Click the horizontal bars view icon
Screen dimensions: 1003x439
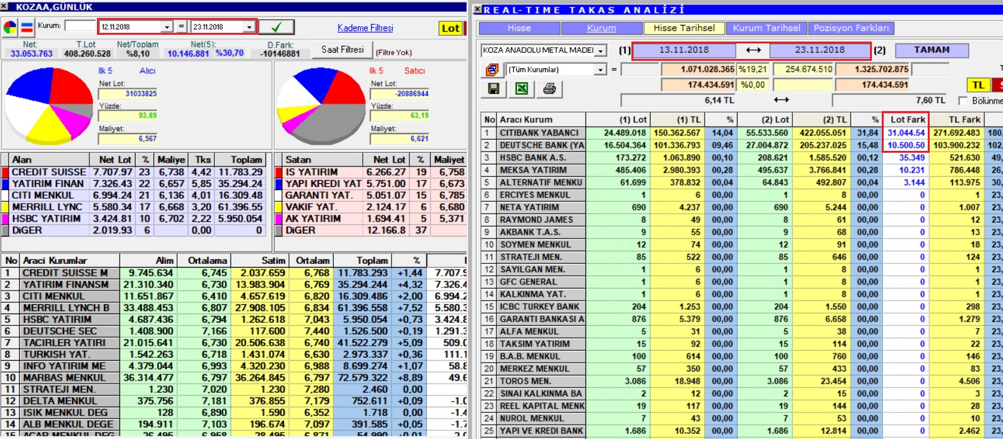click(x=27, y=27)
